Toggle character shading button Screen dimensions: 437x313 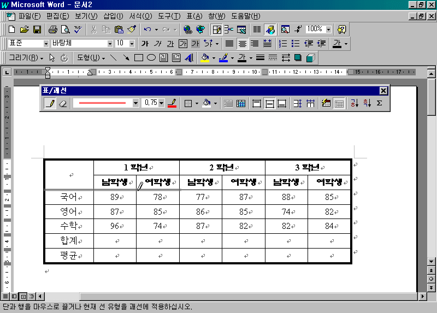[x=196, y=44]
